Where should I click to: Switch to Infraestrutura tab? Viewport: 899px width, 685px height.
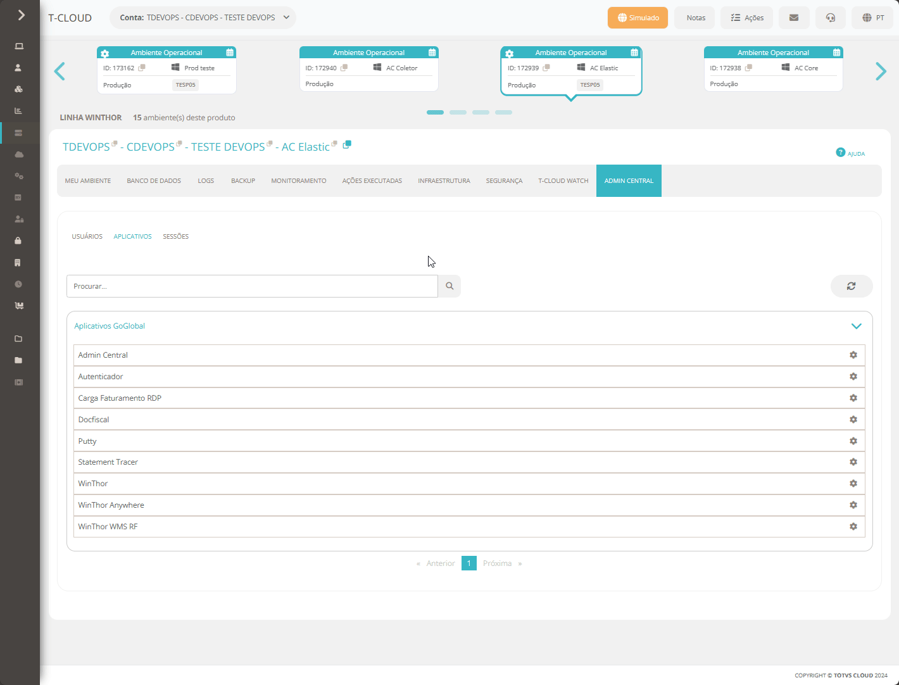[x=444, y=181]
